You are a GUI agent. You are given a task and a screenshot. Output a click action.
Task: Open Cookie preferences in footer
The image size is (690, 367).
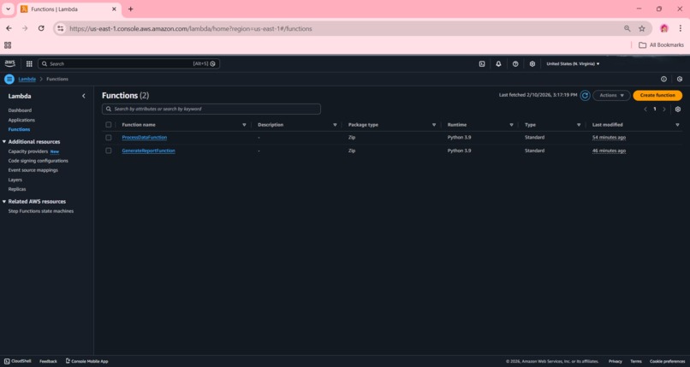coord(667,361)
